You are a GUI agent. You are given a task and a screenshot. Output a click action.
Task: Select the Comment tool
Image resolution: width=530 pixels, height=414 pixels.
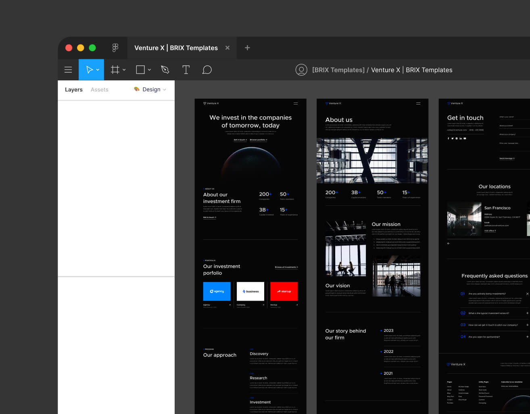coord(207,70)
